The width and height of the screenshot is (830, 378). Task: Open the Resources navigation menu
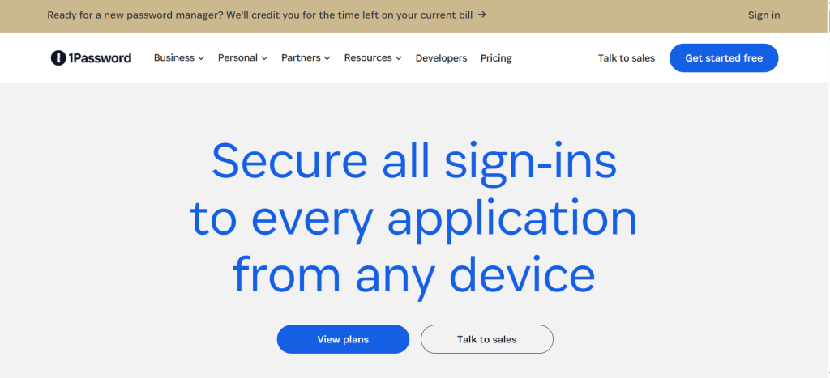point(368,58)
